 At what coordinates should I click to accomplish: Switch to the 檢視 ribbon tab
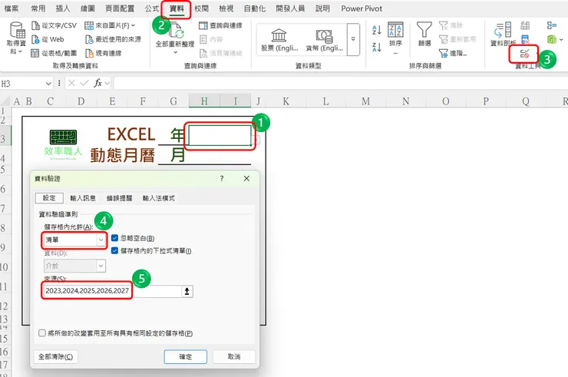pos(226,8)
